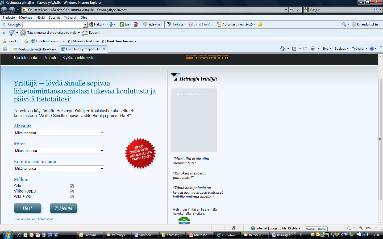The height and width of the screenshot is (239, 383).
Task: Expand the Google toolbar search box dropdown
Action: click(x=85, y=25)
